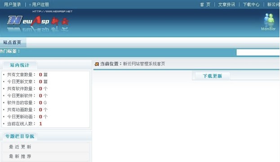280x162 pixels.
Task: Click the 热门标签 label
Action: tap(10, 51)
